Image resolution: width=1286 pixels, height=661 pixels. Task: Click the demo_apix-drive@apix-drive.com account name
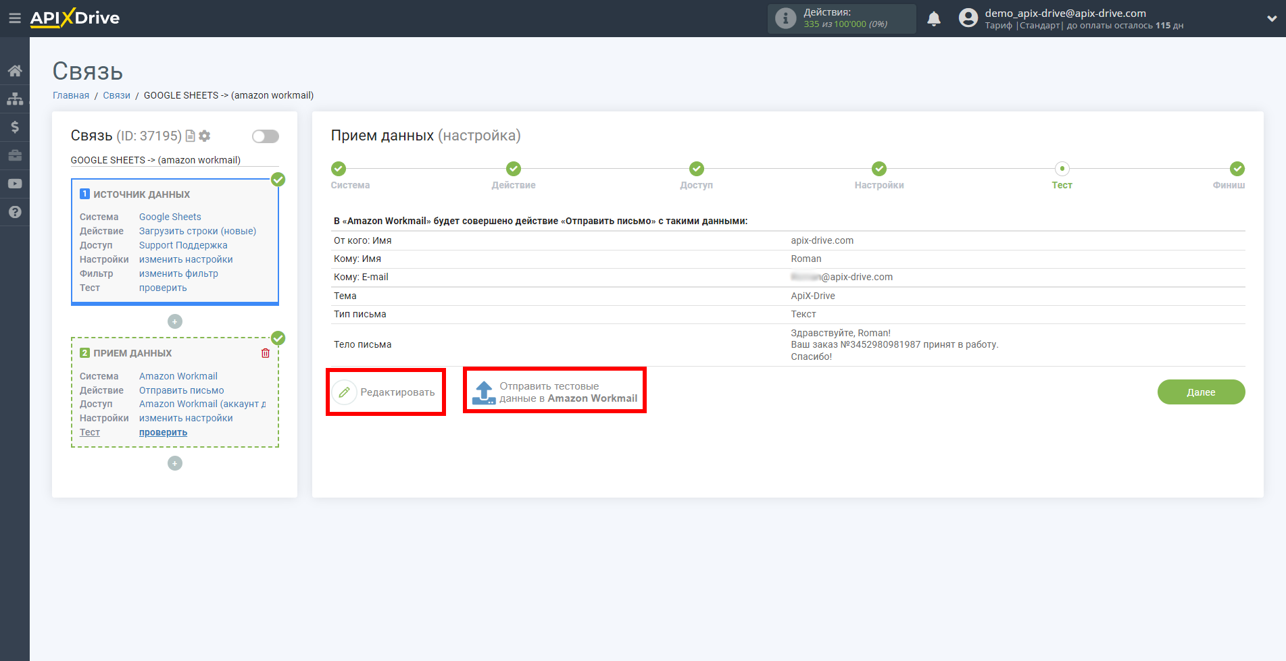1065,13
